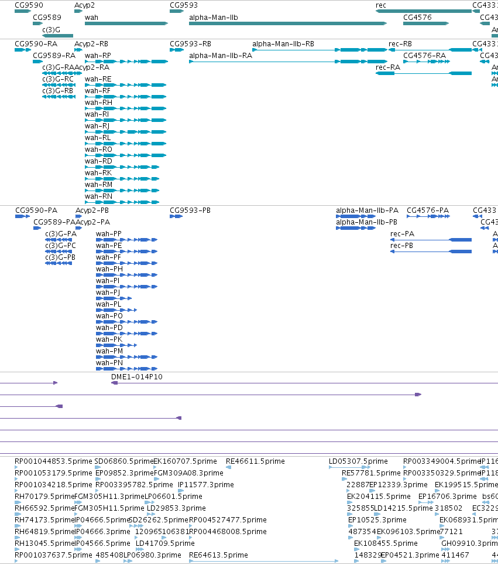Click the CG9593 gene label
Screen dimensions: 498x564
click(184, 5)
